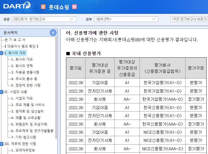Open 2. 회사의 연혁 subsection
This screenshot has height=154, width=208.
coord(22,66)
